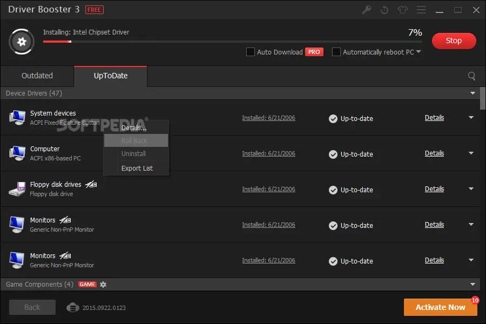
Task: Click the FREE edition badge in title
Action: (94, 10)
